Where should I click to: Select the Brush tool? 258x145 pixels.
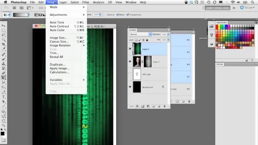coord(4,59)
